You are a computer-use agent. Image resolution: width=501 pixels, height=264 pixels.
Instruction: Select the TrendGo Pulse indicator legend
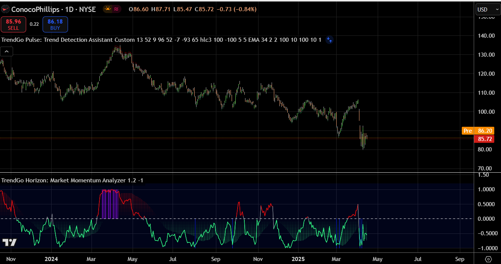click(161, 40)
